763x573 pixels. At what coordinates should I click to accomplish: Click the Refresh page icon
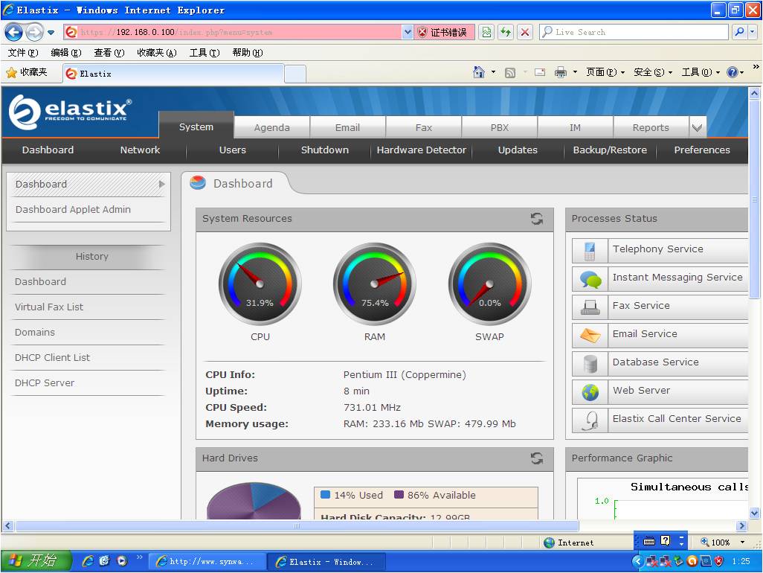[x=506, y=32]
